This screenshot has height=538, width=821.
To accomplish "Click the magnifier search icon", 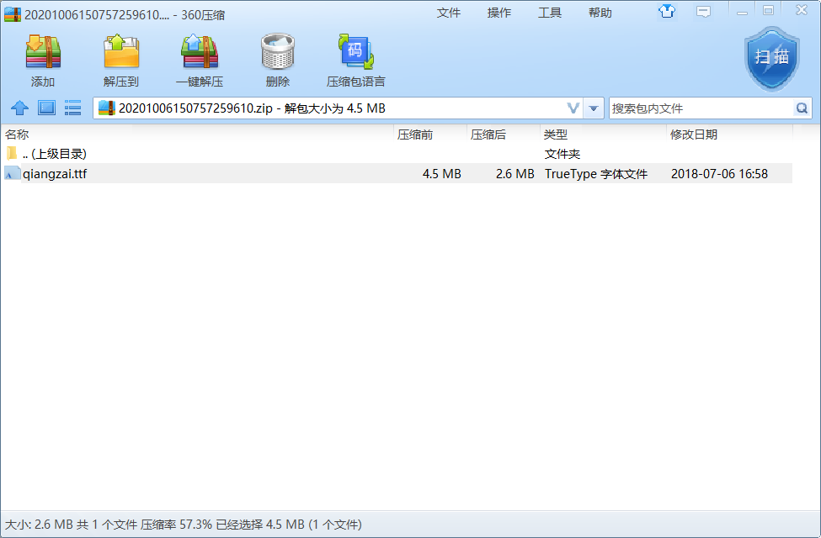I will point(802,108).
